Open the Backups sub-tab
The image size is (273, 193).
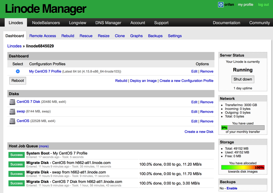pos(155,36)
